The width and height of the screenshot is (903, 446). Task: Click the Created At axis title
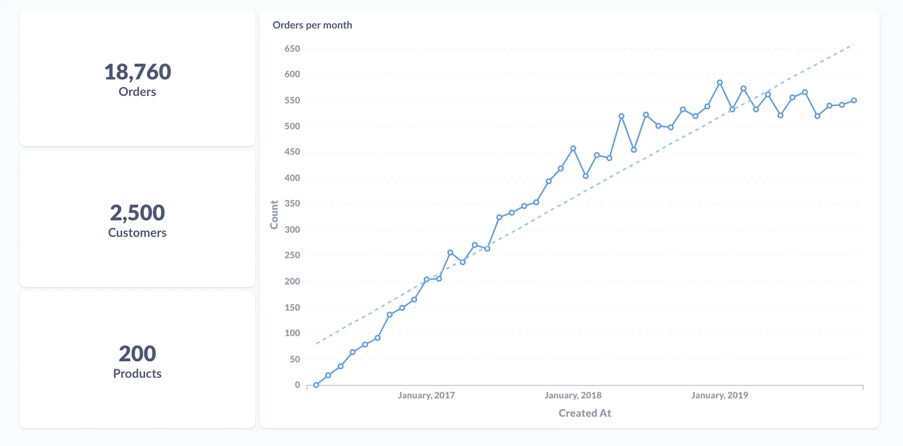pyautogui.click(x=585, y=413)
